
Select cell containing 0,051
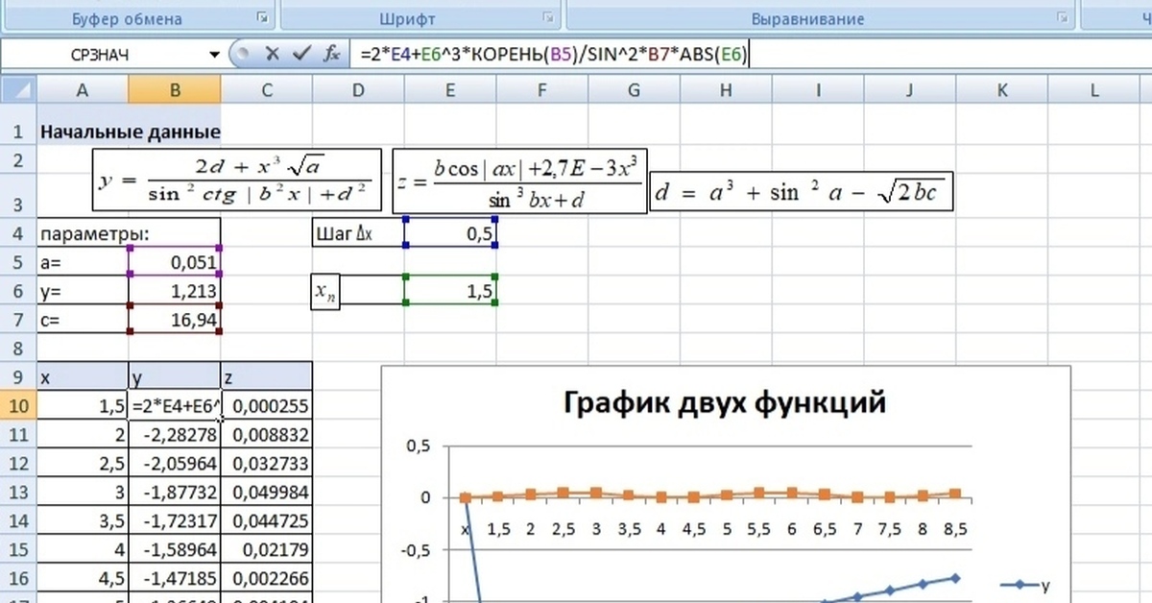click(x=174, y=262)
